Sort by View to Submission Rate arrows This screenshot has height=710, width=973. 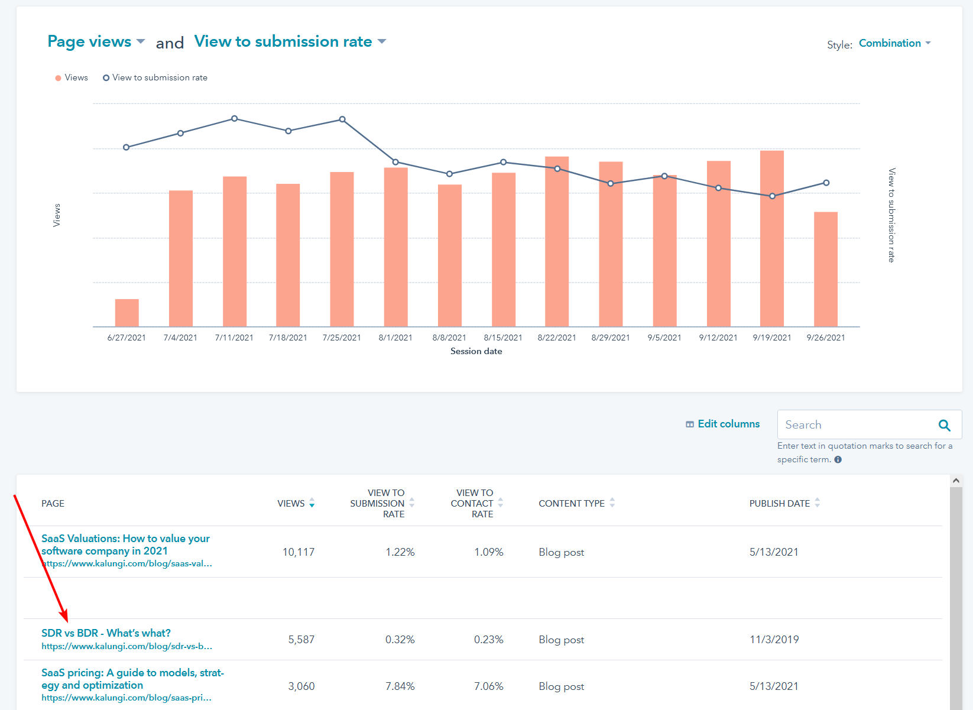[411, 503]
